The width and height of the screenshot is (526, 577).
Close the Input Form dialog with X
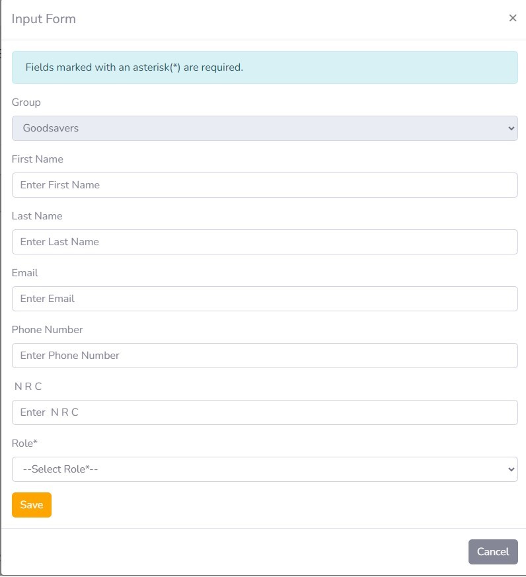[513, 19]
